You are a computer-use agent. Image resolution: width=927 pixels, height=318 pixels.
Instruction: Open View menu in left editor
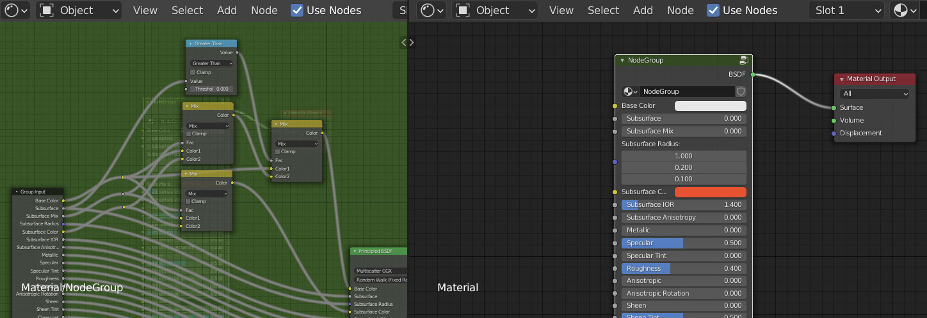click(145, 10)
